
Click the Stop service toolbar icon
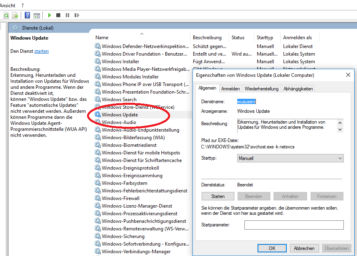58,15
